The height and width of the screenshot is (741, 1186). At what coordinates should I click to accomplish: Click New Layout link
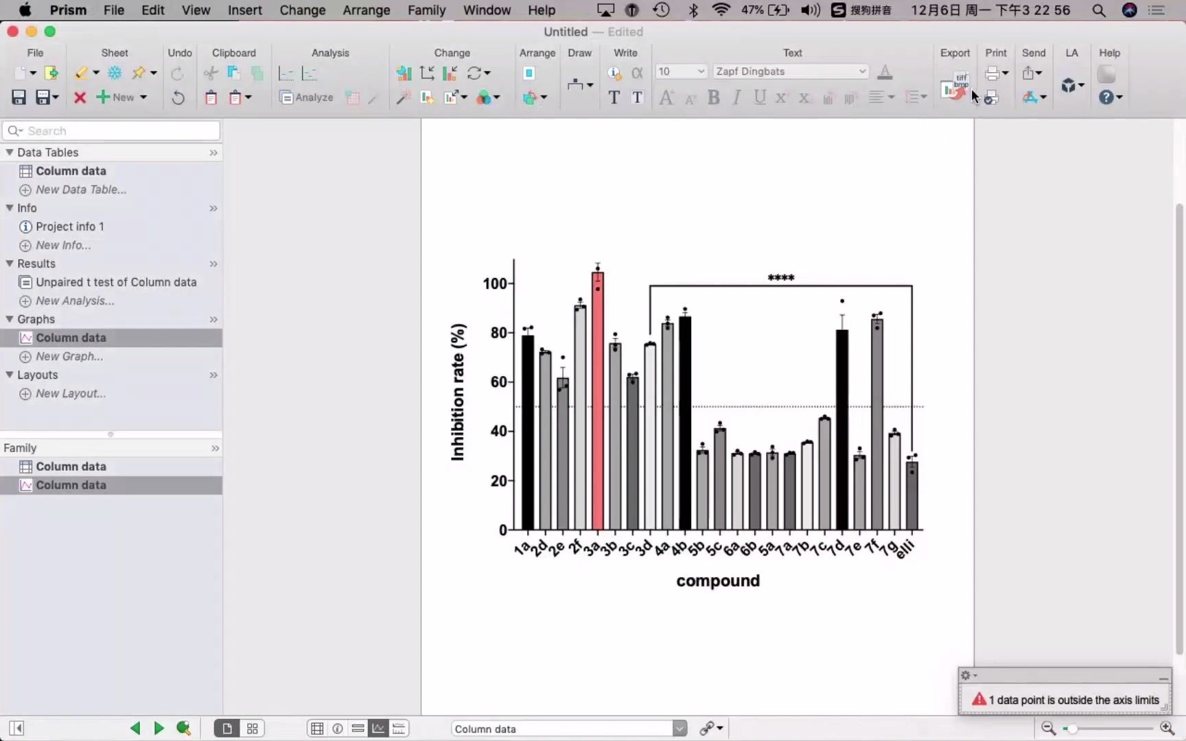point(71,393)
